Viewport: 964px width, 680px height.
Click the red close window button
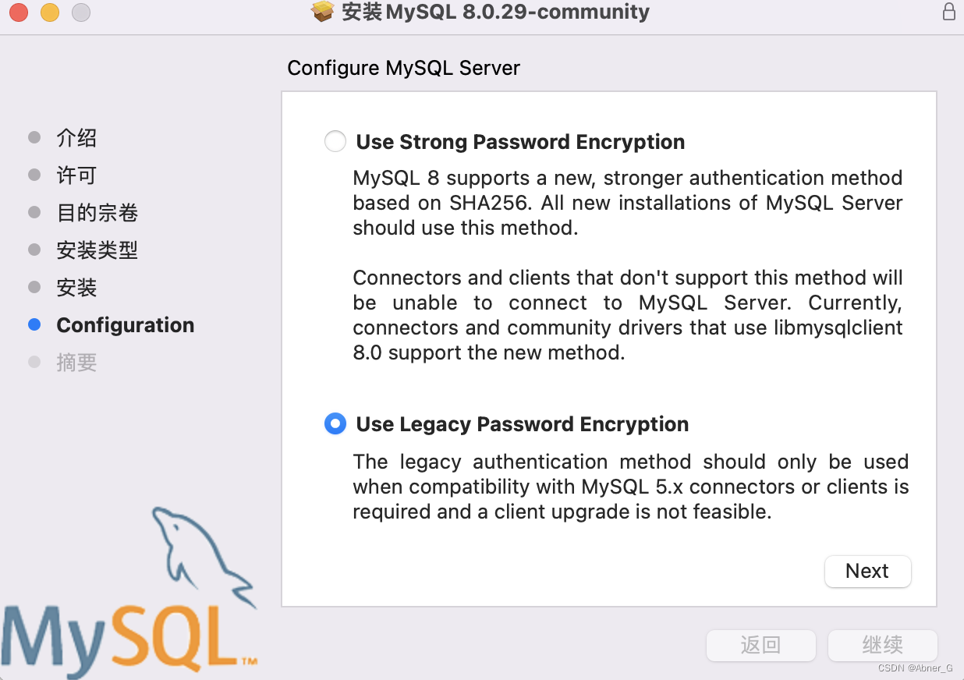click(19, 12)
